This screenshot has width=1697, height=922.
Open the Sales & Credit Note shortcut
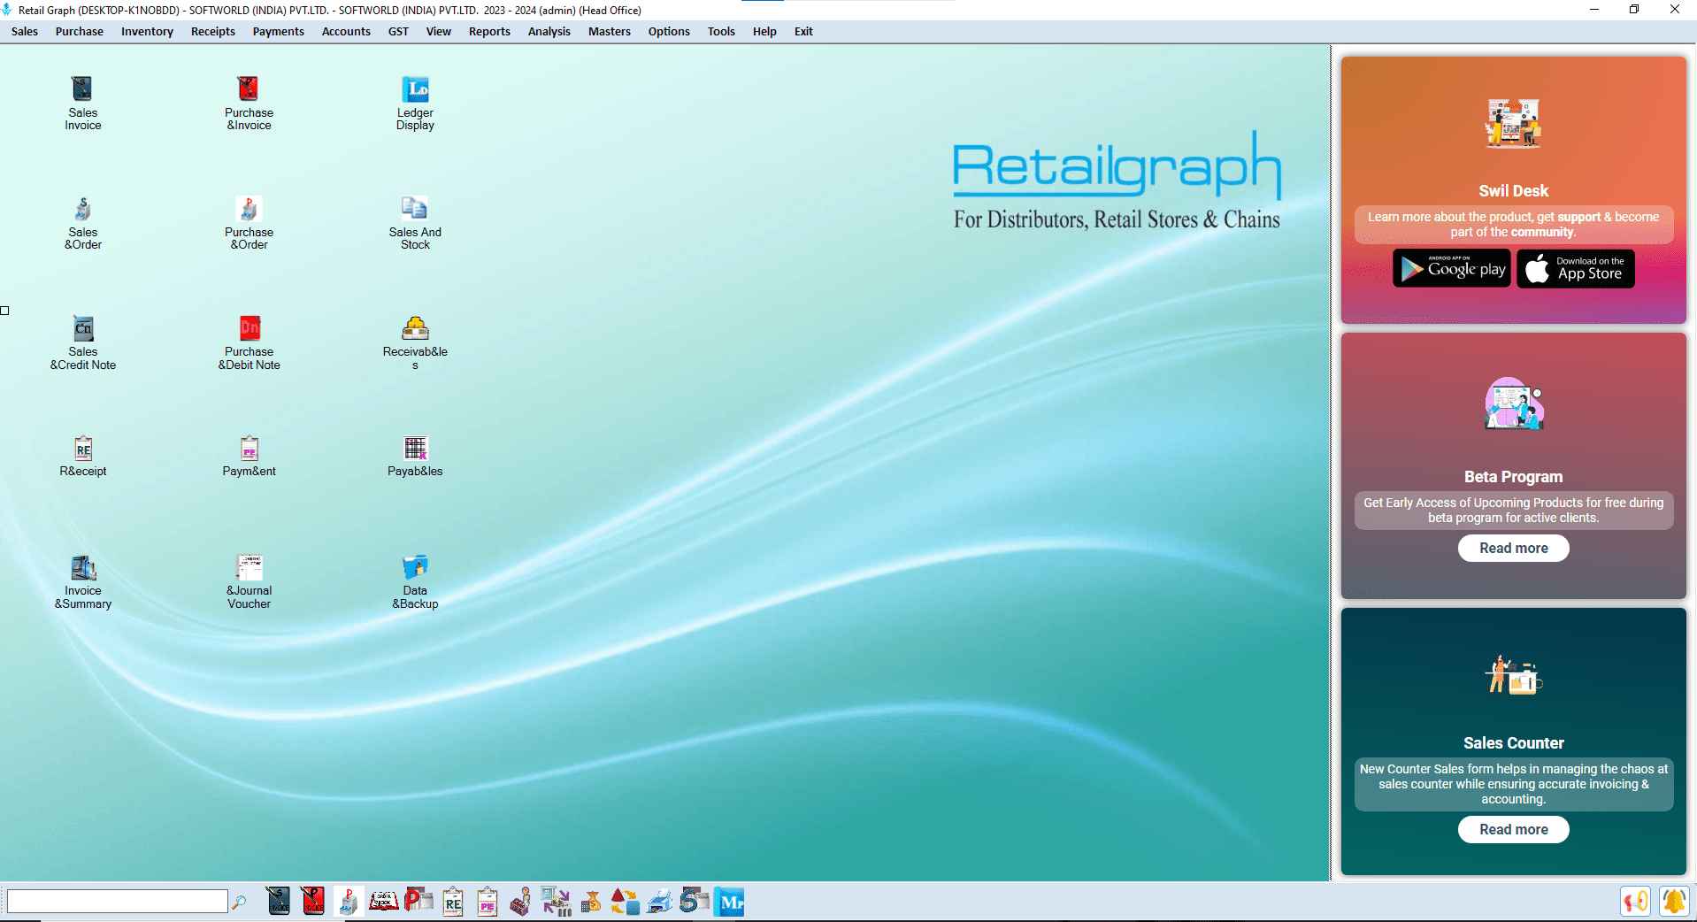point(82,341)
